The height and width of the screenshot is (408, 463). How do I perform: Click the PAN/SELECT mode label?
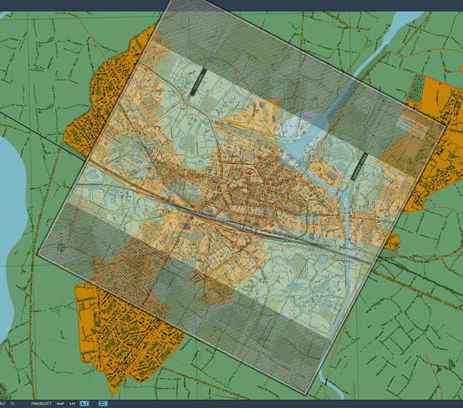click(41, 404)
